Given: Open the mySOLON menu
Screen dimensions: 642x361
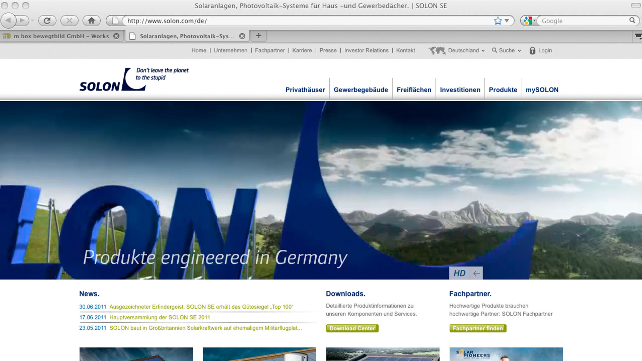Looking at the screenshot, I should click(542, 90).
